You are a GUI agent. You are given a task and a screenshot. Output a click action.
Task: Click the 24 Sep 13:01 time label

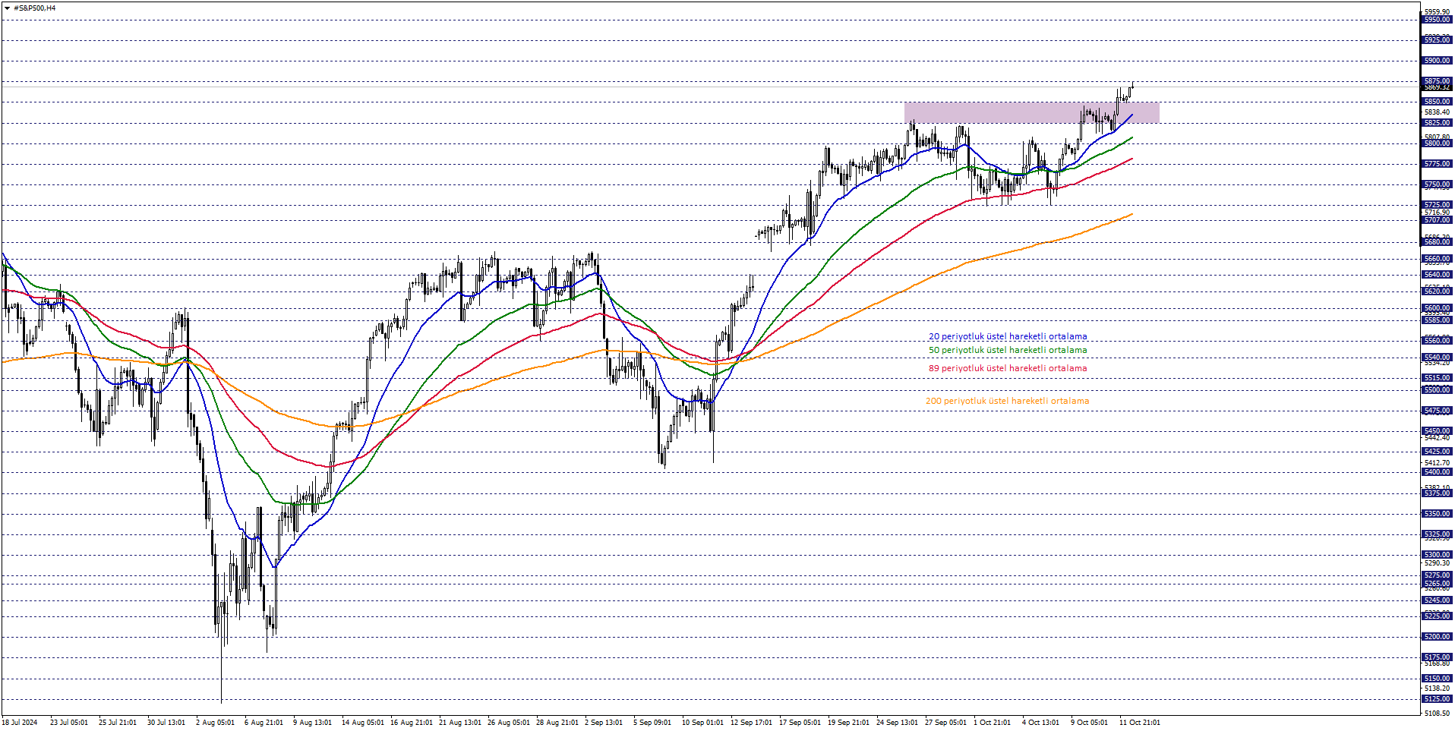click(x=897, y=723)
